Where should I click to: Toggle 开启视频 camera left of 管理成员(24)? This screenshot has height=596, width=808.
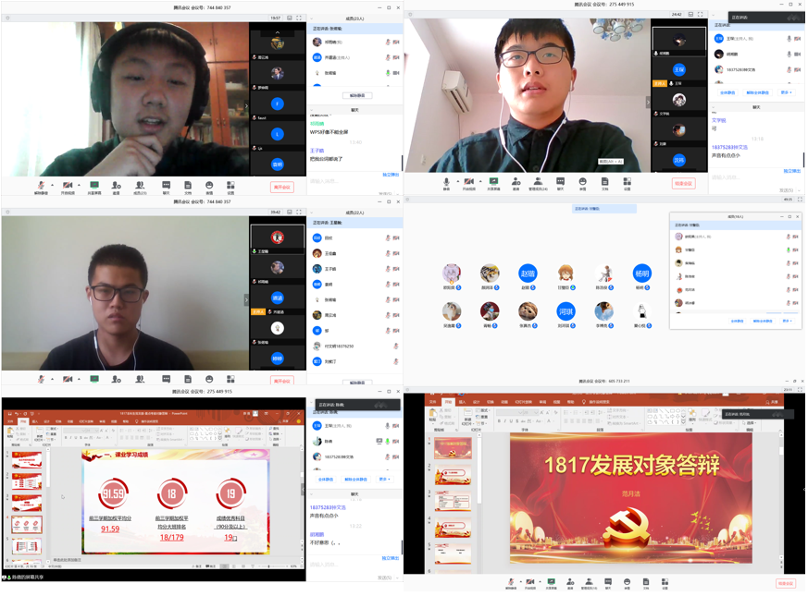point(469,182)
